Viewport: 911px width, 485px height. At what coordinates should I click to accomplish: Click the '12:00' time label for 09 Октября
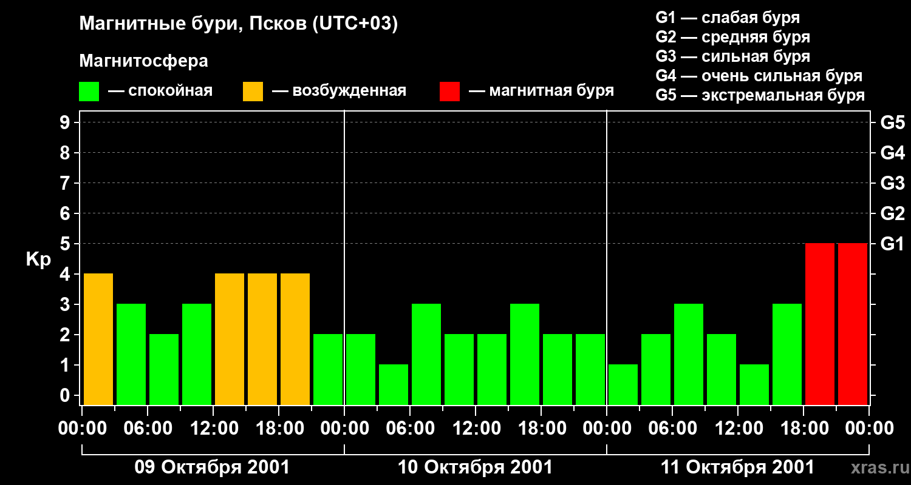click(x=213, y=429)
